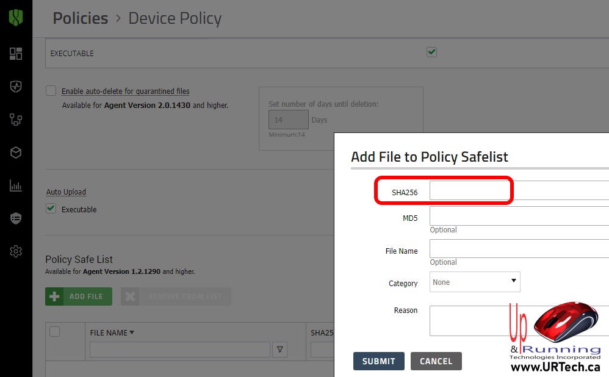Image resolution: width=609 pixels, height=377 pixels.
Task: Toggle the EXECUTABLE checkbox at top
Action: pyautogui.click(x=431, y=52)
